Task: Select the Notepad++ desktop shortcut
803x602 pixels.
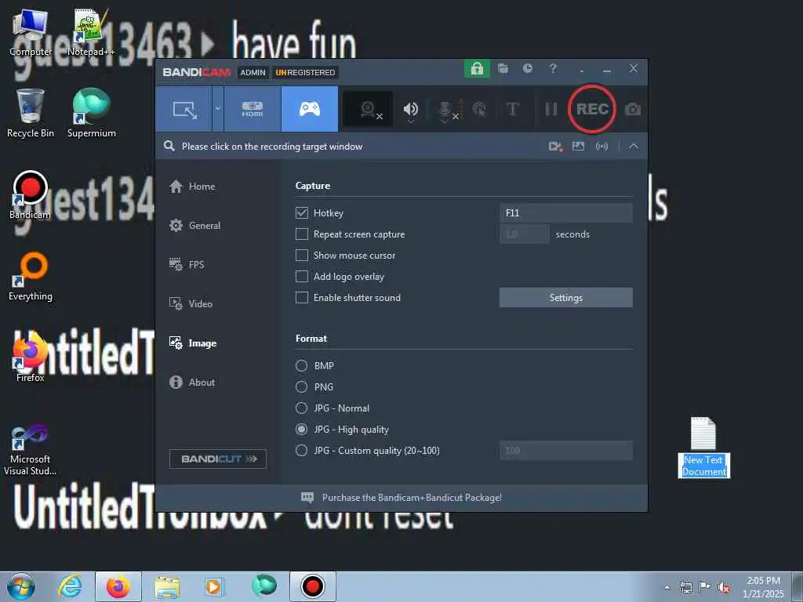Action: [91, 31]
